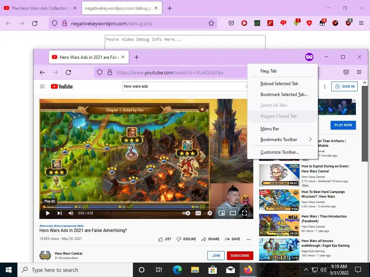Viewport: 370px width, 277px height.
Task: Open Customize Toolbar...
Action: pyautogui.click(x=283, y=152)
